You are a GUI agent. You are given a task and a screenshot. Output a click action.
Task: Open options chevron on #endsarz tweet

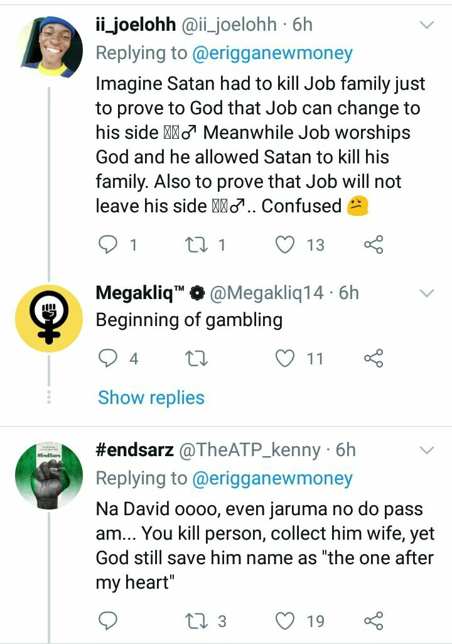(x=427, y=450)
